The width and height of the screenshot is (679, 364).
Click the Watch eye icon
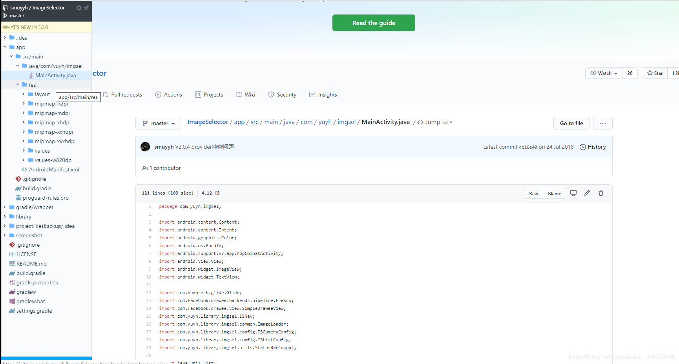(x=593, y=73)
